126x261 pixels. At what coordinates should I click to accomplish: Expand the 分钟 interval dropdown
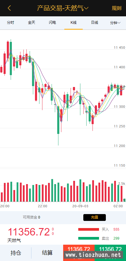[115, 23]
